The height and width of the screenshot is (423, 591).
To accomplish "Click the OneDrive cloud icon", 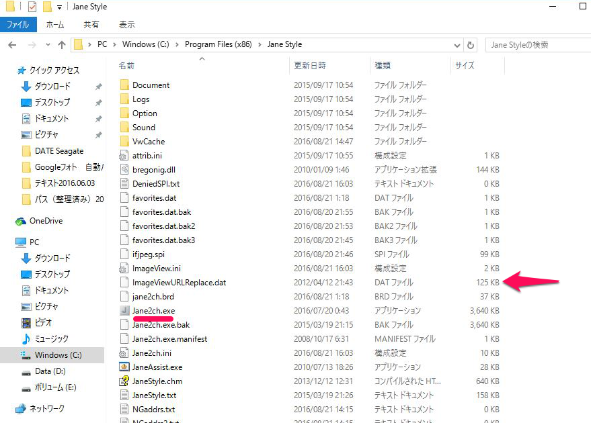I will pos(21,222).
